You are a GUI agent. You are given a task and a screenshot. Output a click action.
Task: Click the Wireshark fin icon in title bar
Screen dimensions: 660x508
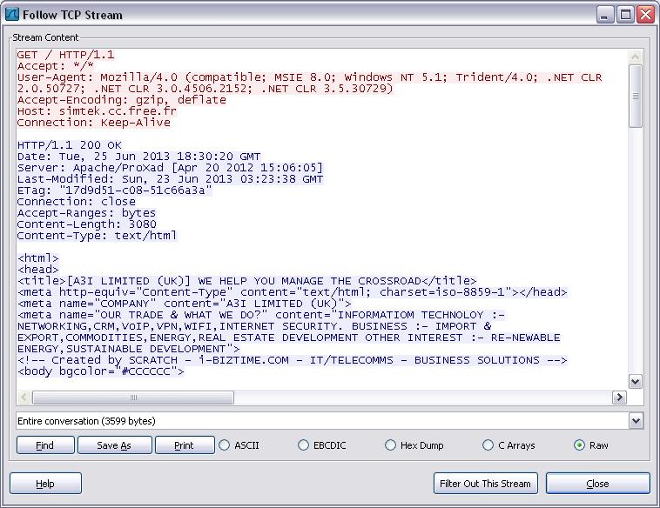pyautogui.click(x=12, y=15)
